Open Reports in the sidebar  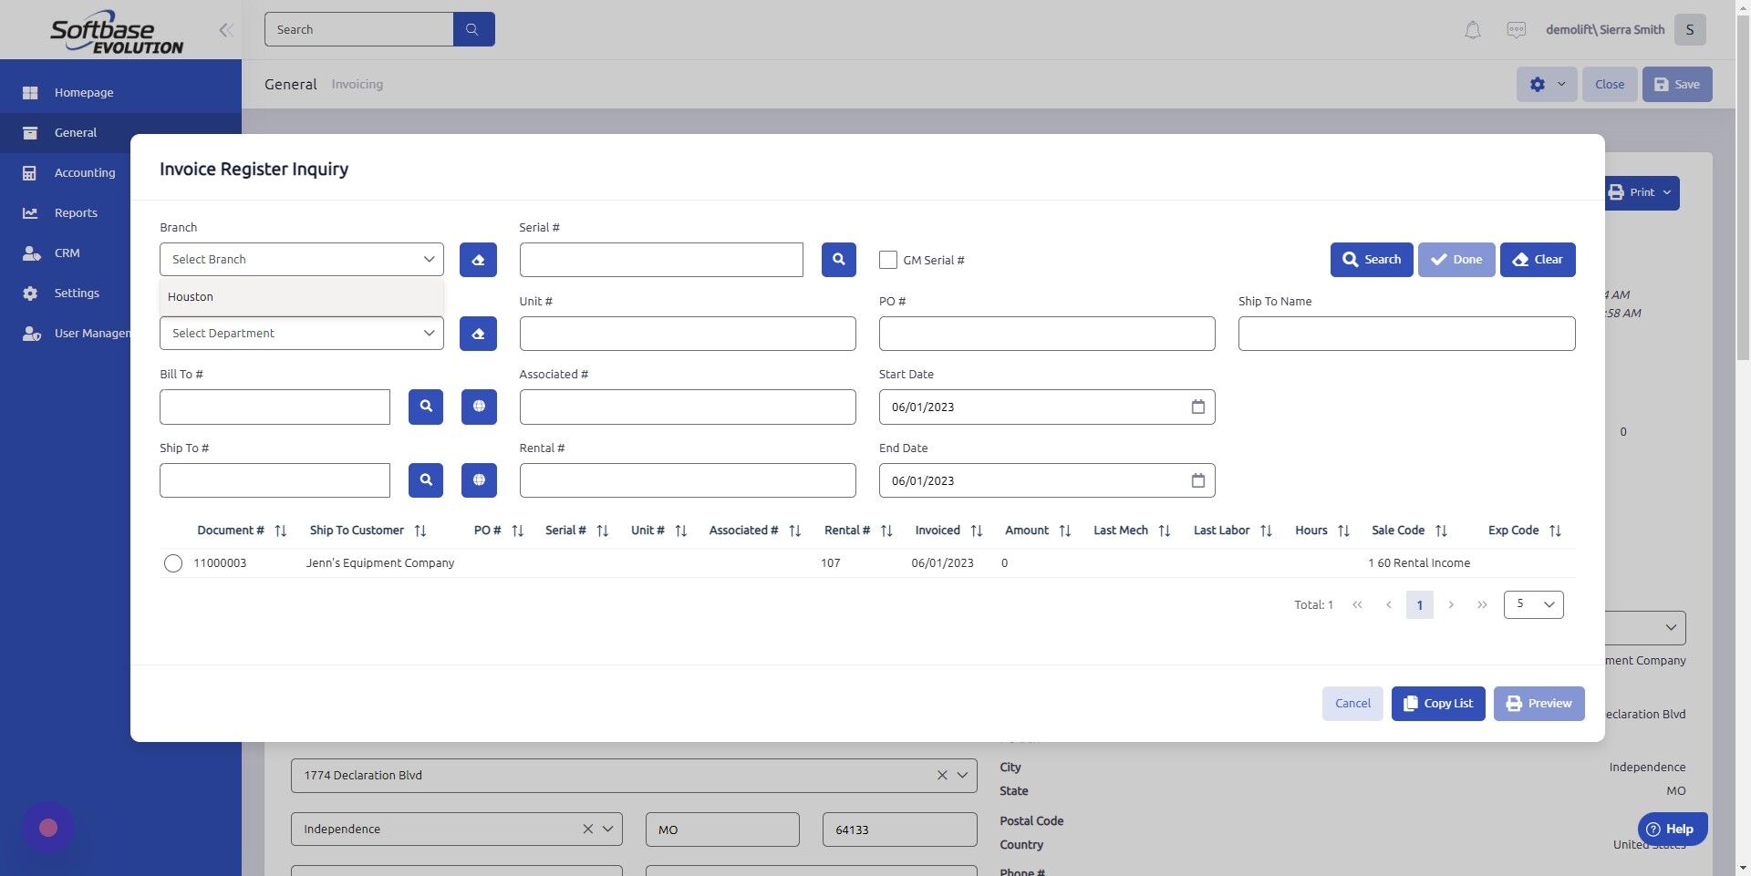76,212
